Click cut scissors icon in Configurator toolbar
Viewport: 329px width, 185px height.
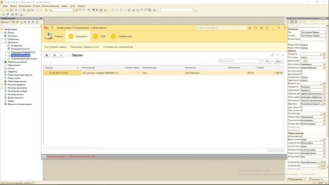(x=16, y=10)
